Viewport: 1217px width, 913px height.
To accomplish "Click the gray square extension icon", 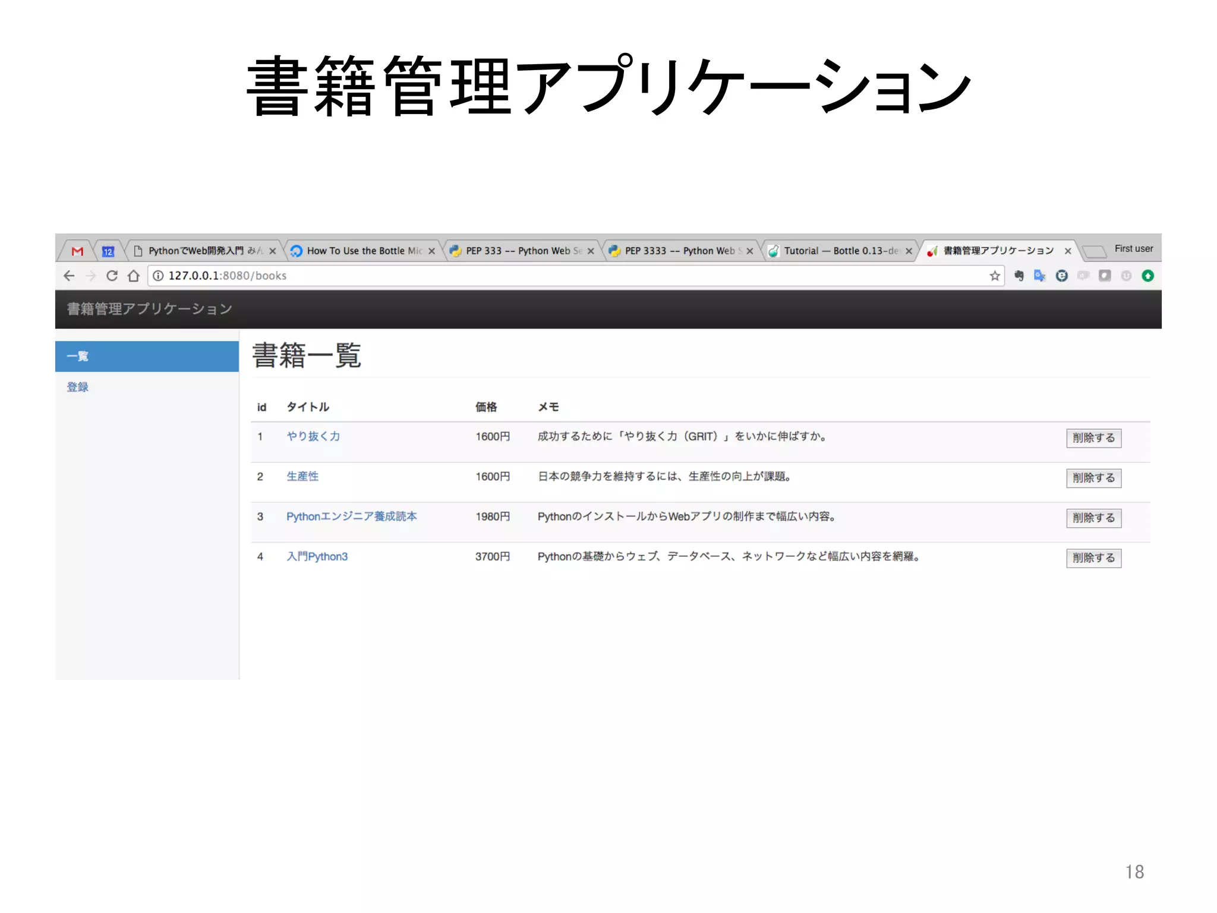I will tap(1105, 276).
